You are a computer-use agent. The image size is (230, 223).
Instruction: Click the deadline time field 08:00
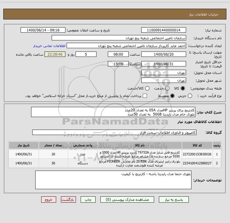[x=118, y=54]
